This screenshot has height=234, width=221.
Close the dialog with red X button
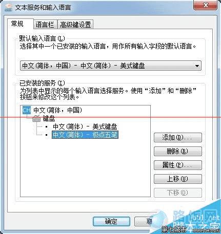tap(206, 5)
